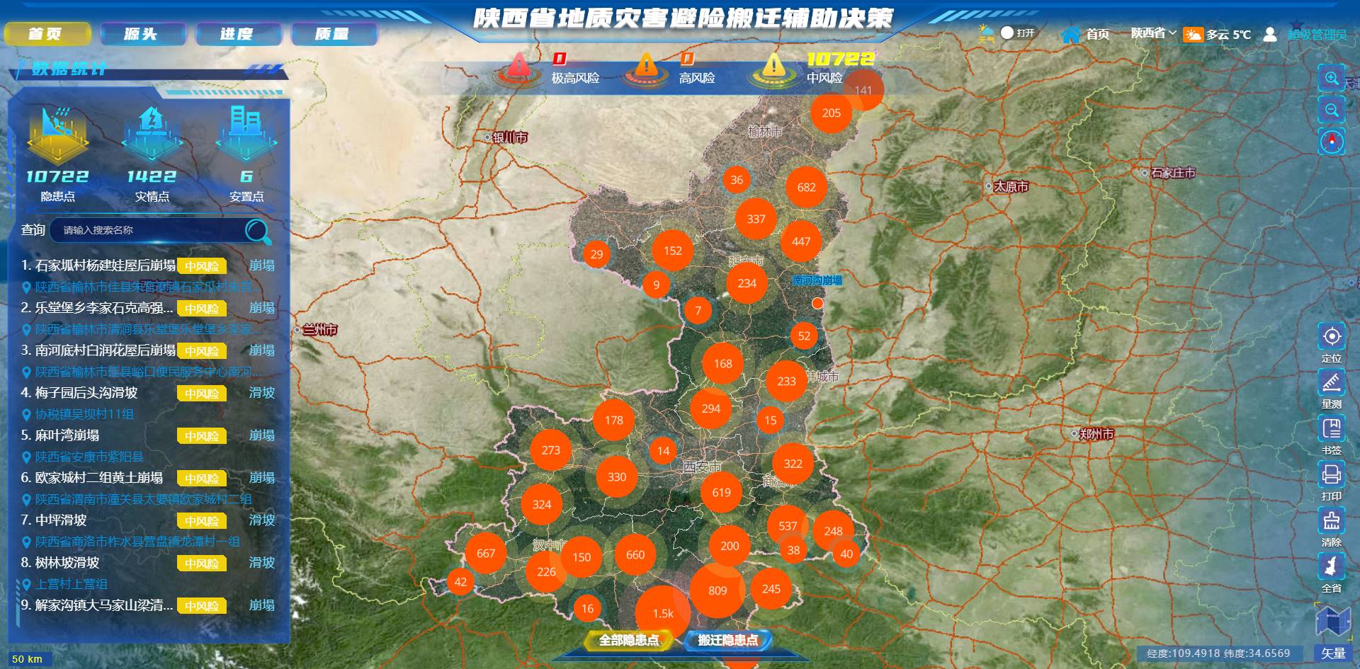
Task: Click the zoom out magnifier icon
Action: pyautogui.click(x=1332, y=110)
